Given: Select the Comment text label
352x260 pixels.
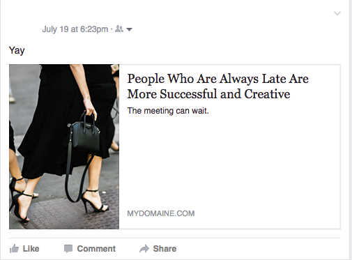Looking at the screenshot, I should [x=96, y=249].
